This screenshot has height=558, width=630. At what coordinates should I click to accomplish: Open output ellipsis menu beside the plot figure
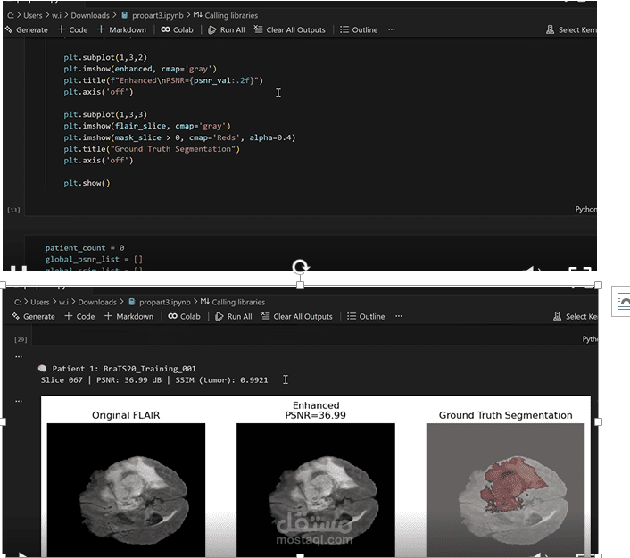click(x=19, y=401)
